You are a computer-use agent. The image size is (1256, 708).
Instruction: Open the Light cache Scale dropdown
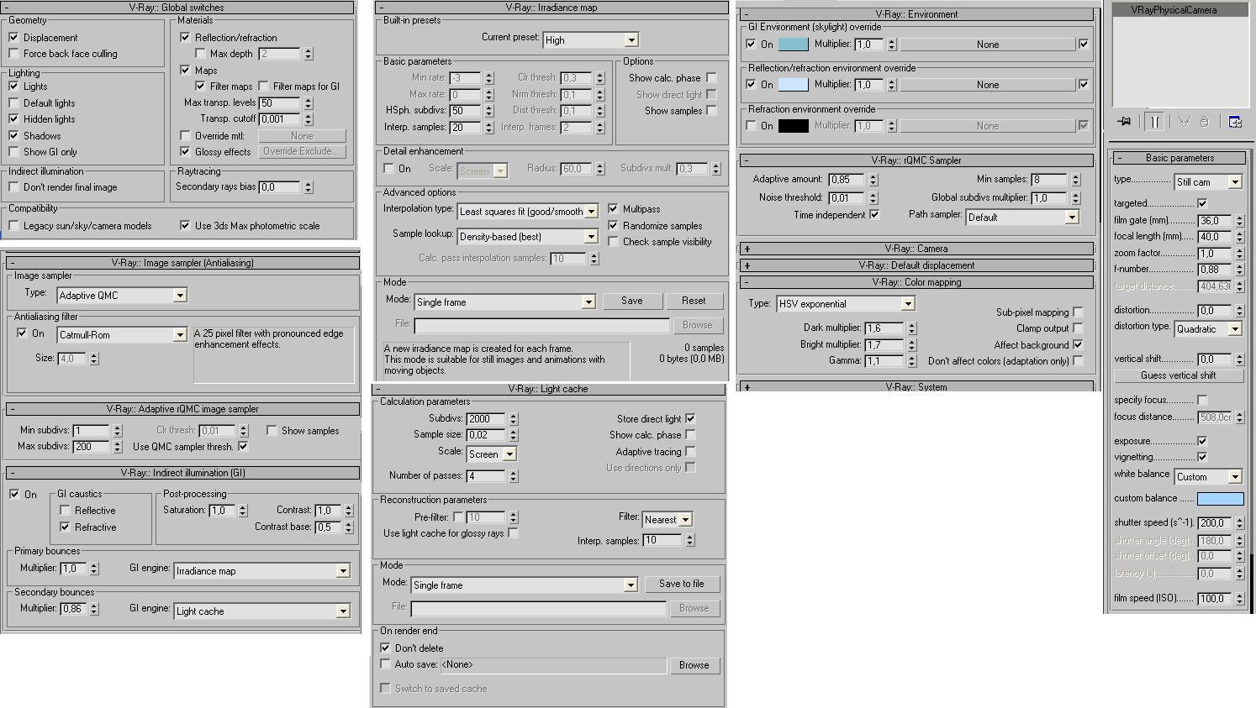pos(491,454)
